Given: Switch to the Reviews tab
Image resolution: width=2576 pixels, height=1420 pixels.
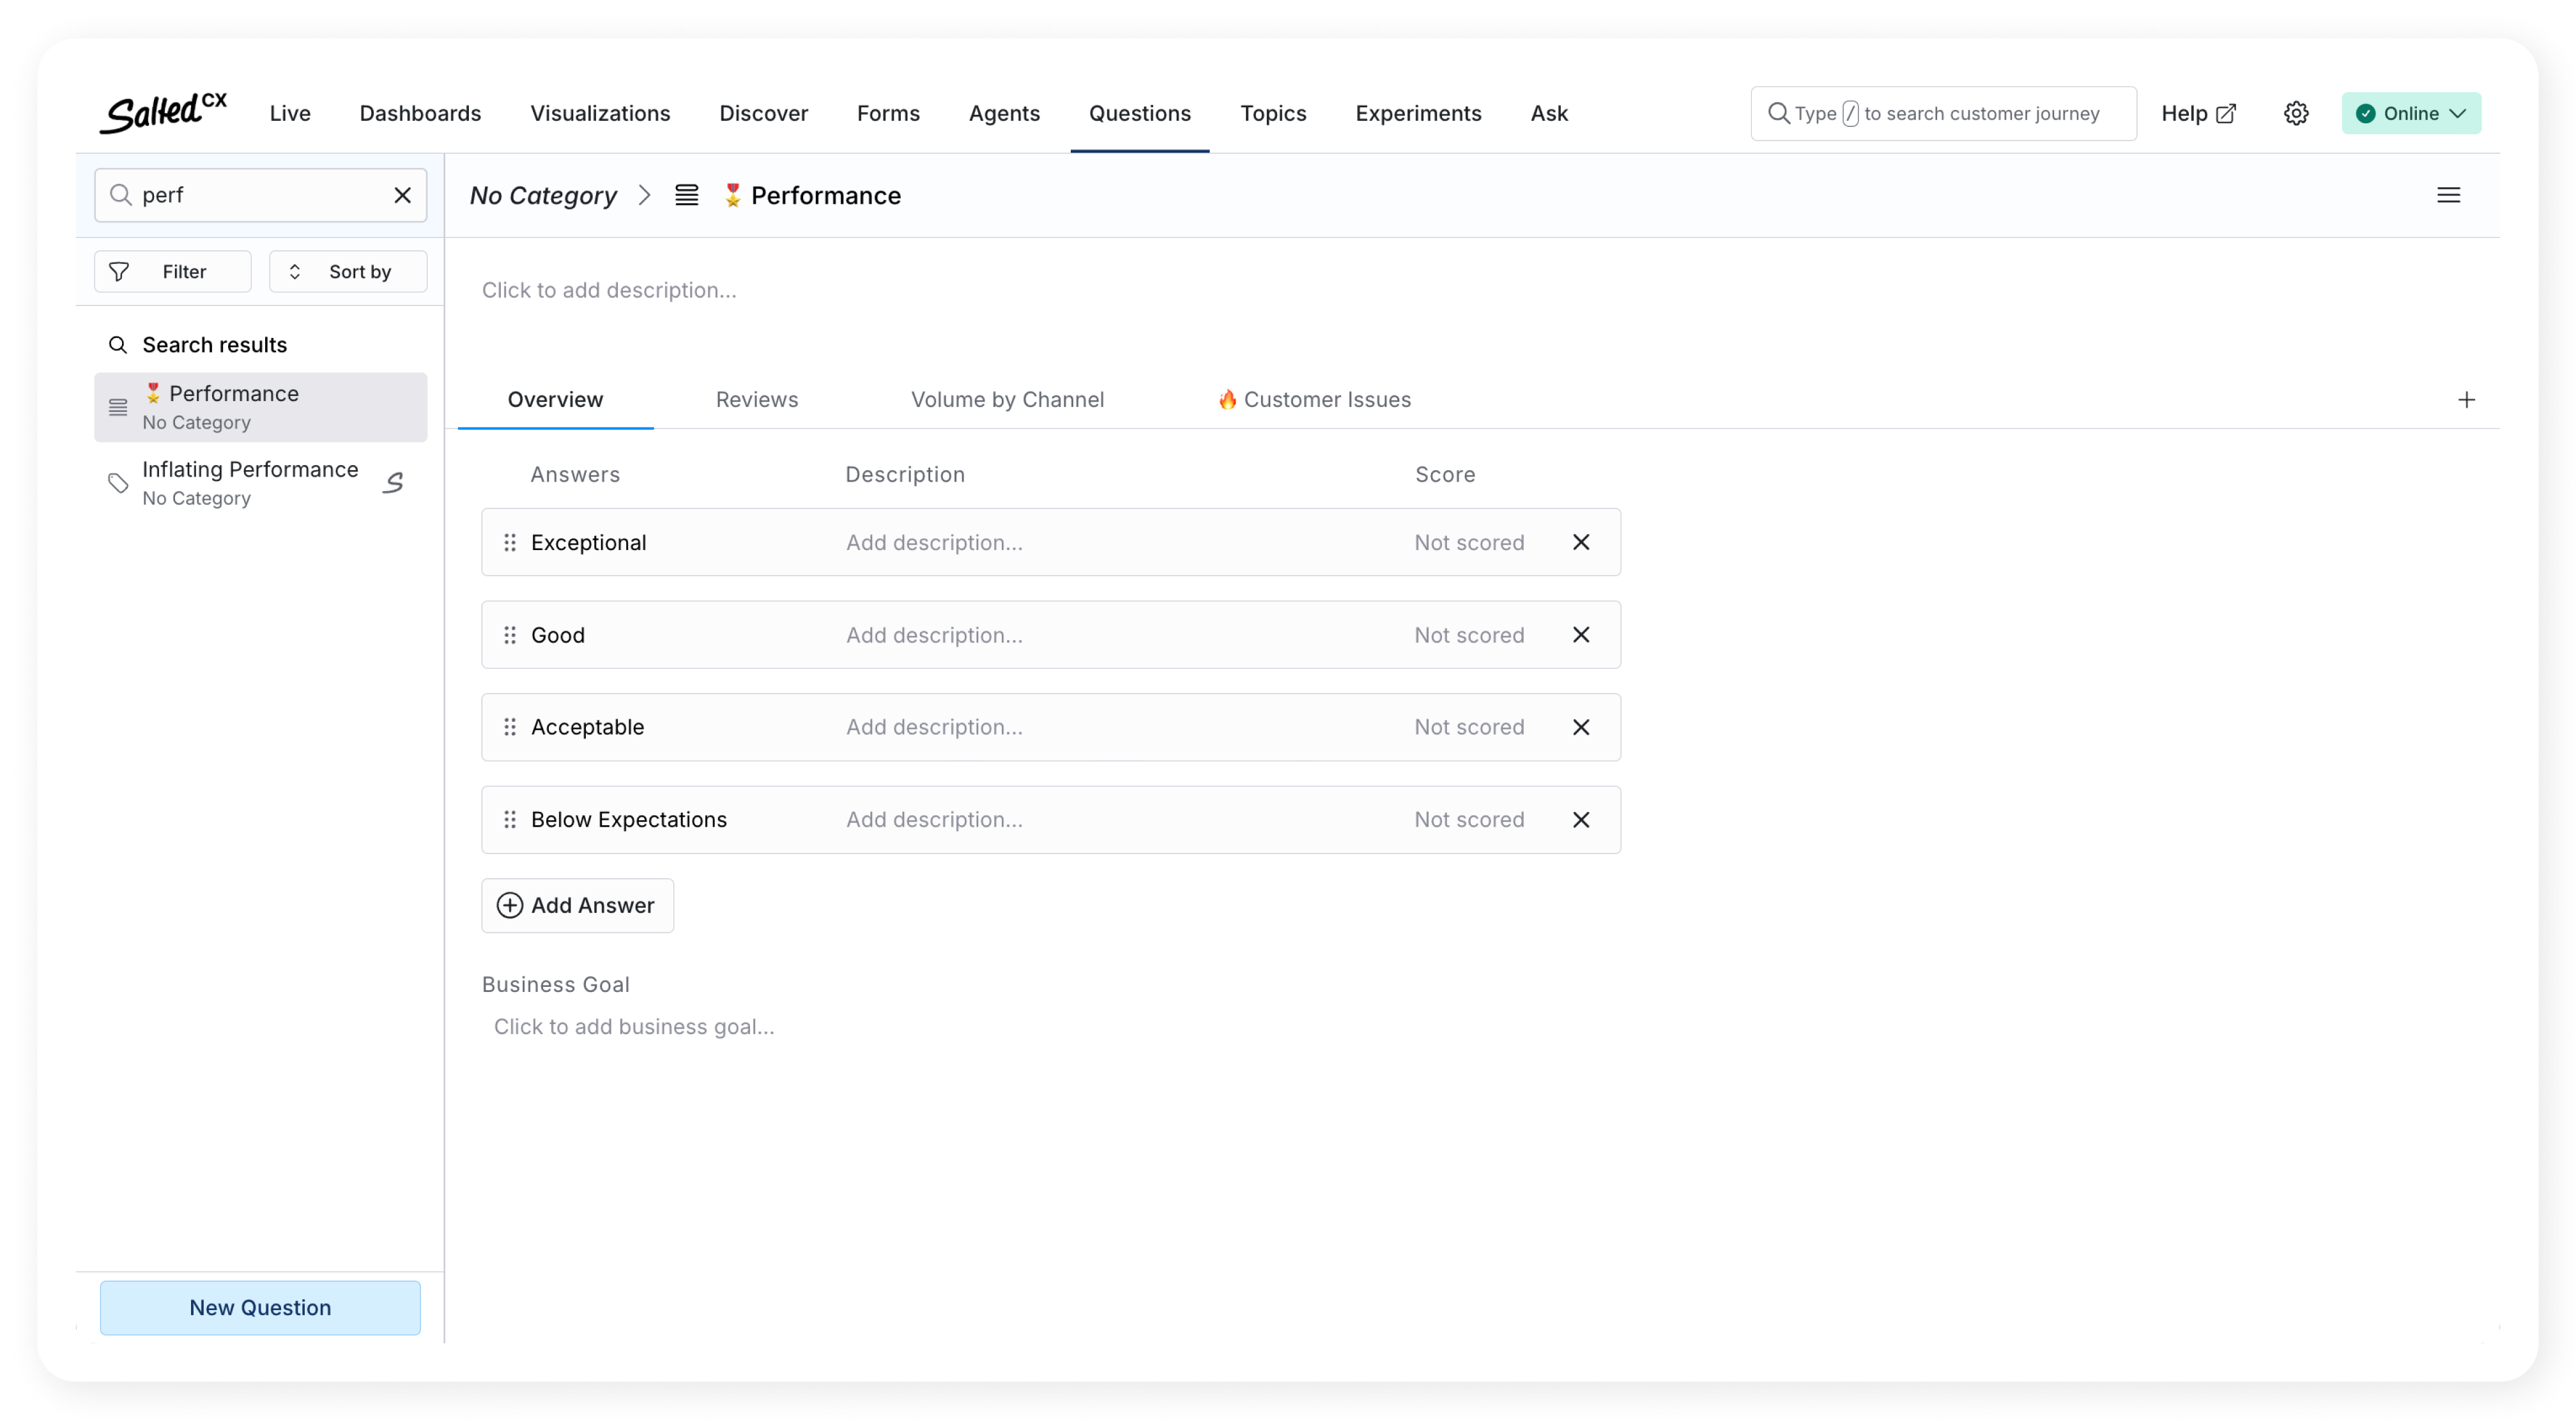Looking at the screenshot, I should point(756,400).
